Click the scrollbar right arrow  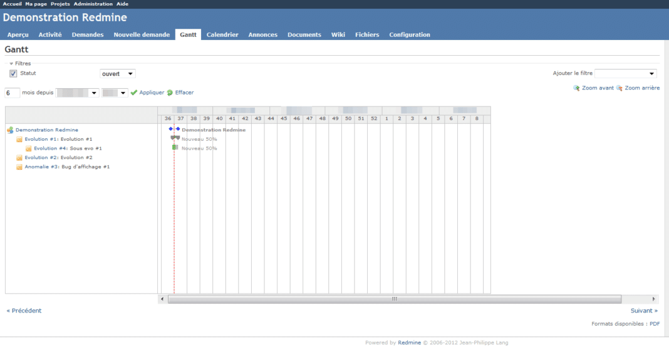653,299
